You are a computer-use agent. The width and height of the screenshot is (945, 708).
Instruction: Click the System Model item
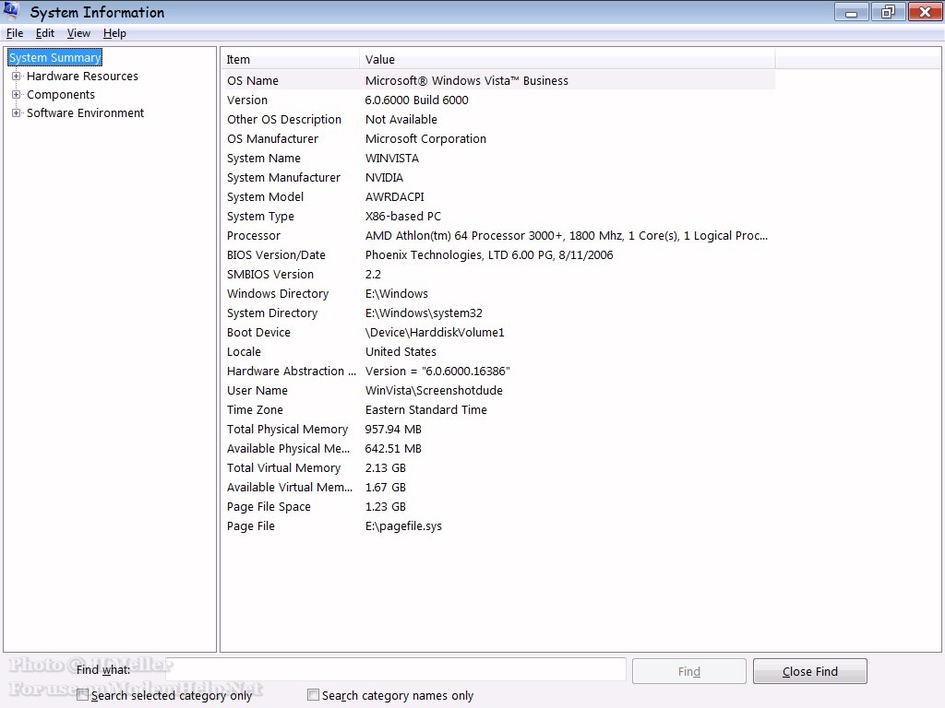(265, 197)
